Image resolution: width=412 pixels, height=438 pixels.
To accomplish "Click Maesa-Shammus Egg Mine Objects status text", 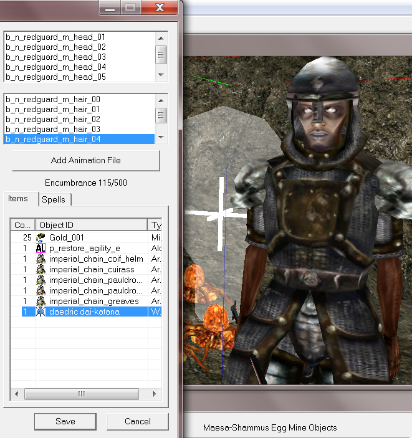I will (x=270, y=427).
